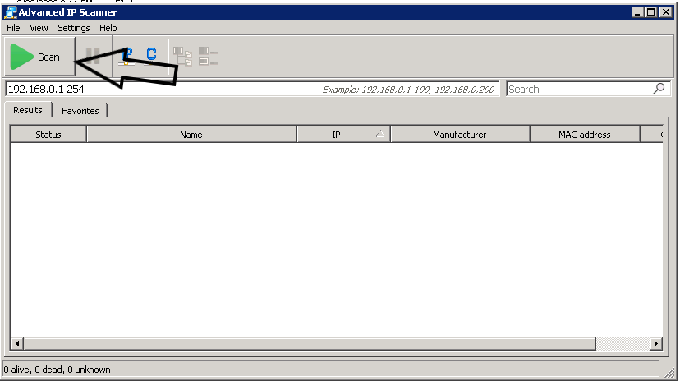
Task: Click the IP toolbar icon
Action: [126, 56]
